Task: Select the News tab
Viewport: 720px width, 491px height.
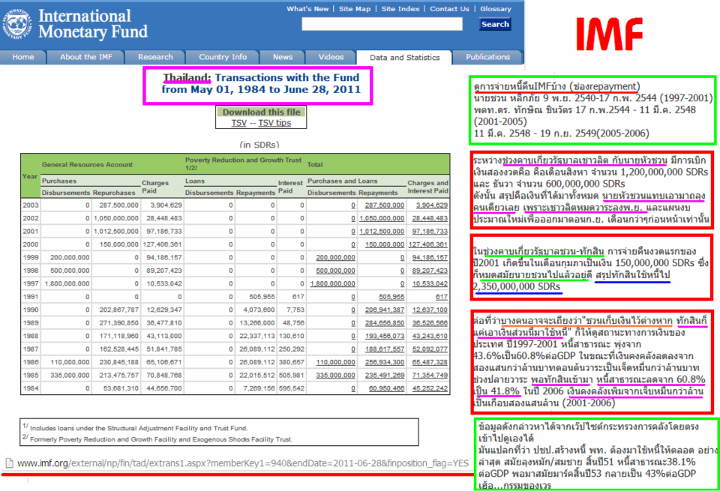Action: click(283, 57)
